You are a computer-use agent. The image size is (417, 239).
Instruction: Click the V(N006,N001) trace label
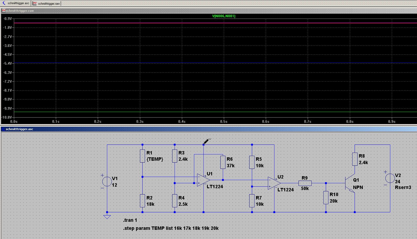coord(224,16)
